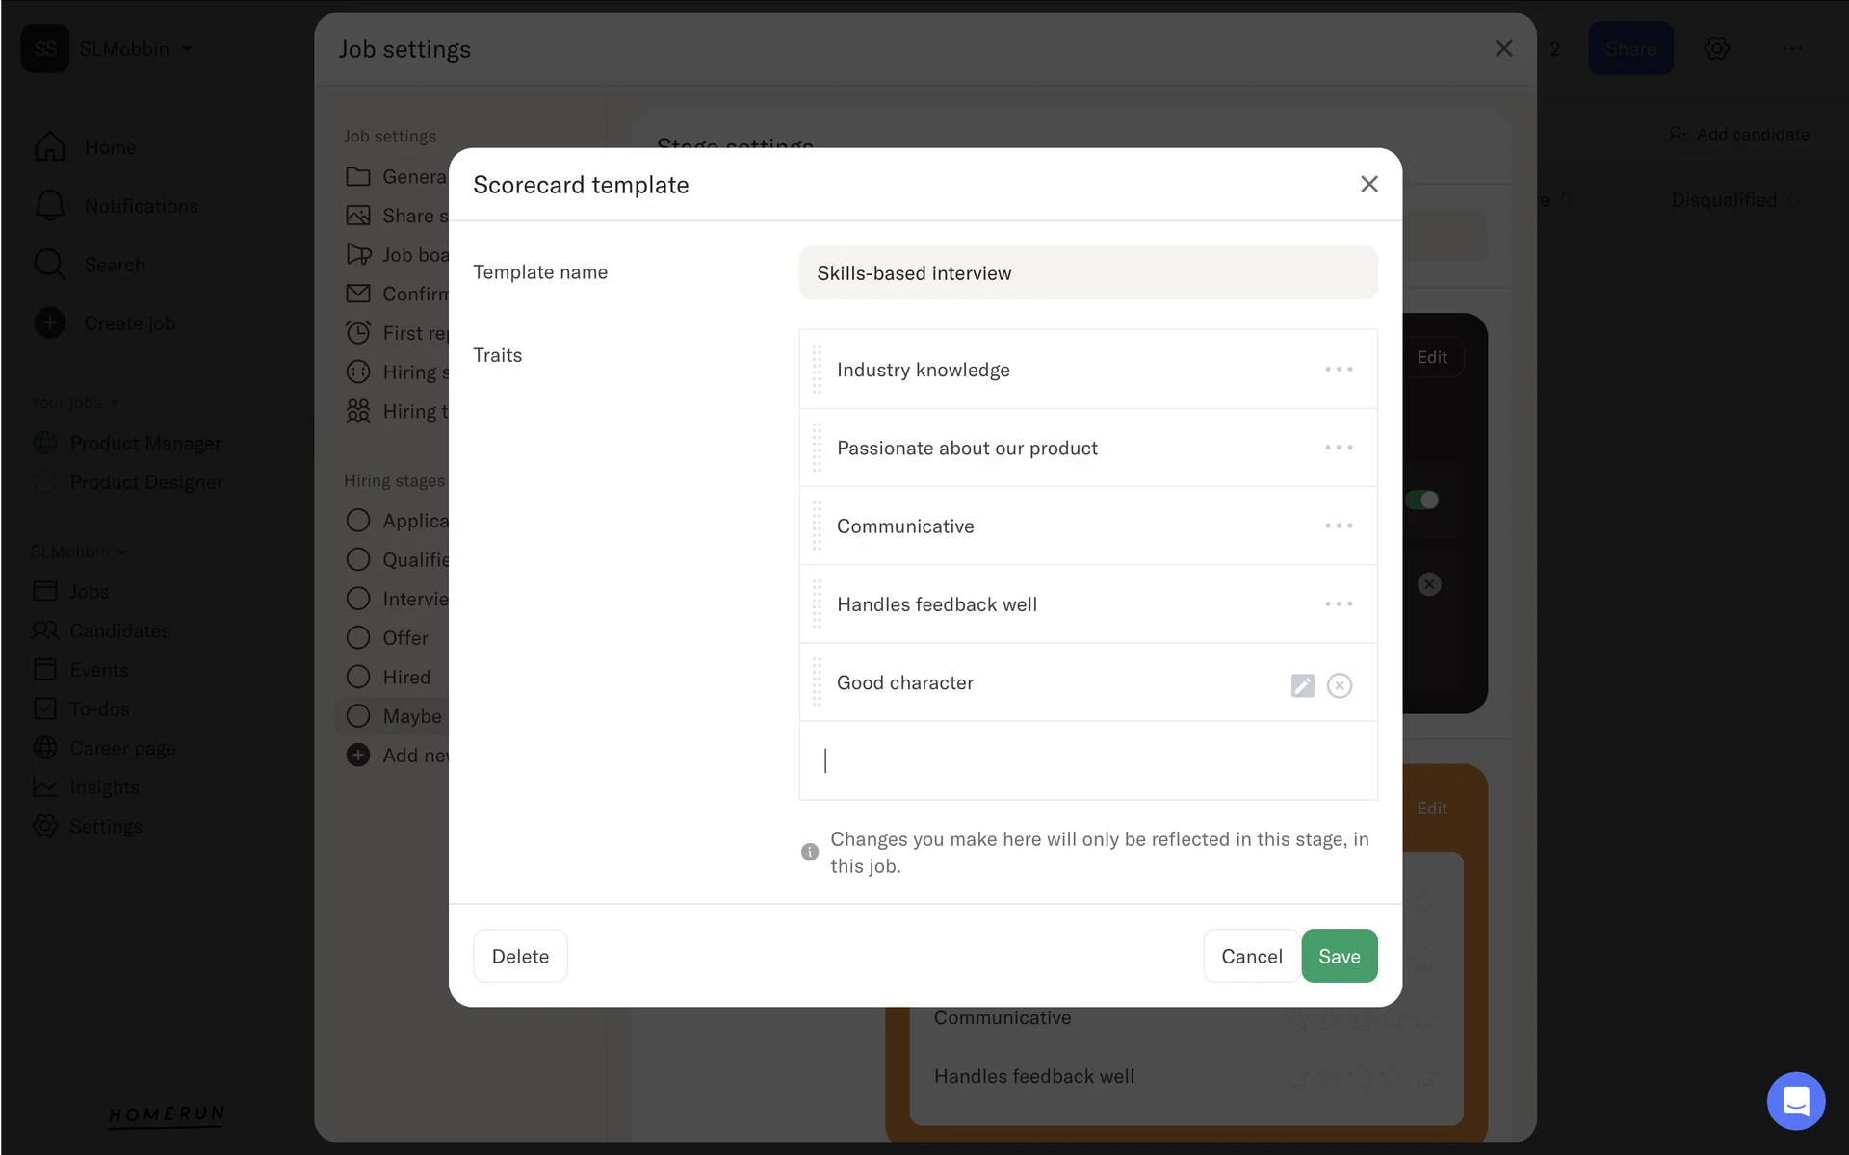Save the scorecard template
This screenshot has width=1849, height=1155.
click(1339, 956)
